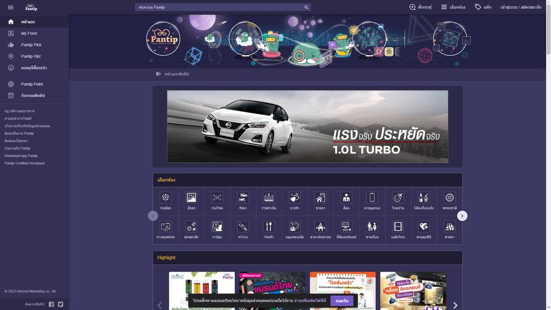
Task: Open the ก้นครัว fork and spoon room
Action: click(x=269, y=226)
